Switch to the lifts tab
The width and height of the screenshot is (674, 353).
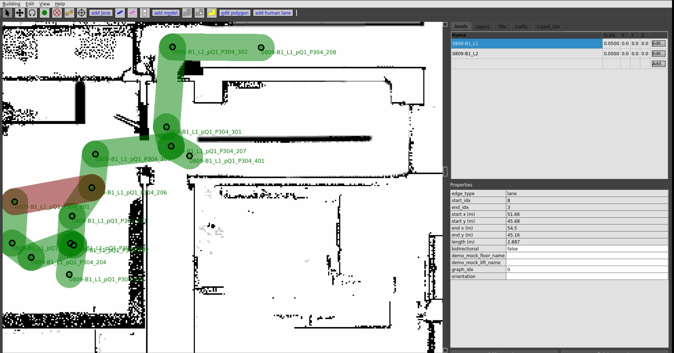502,27
